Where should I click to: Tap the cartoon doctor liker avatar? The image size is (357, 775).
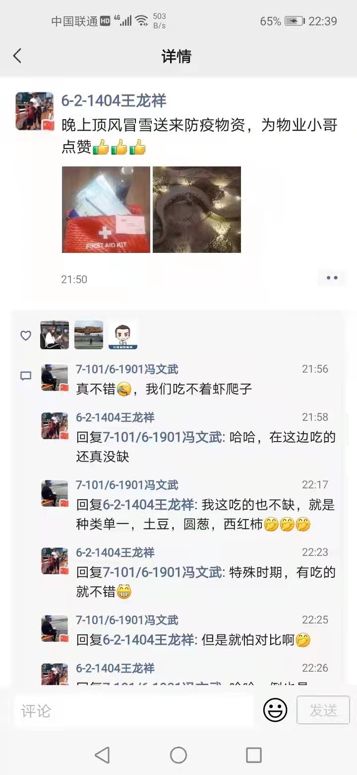pyautogui.click(x=122, y=335)
